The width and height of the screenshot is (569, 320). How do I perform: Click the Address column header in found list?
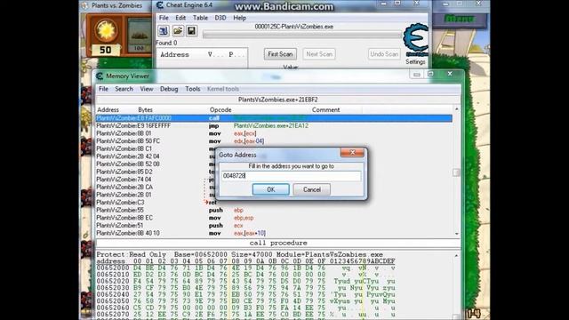click(174, 55)
